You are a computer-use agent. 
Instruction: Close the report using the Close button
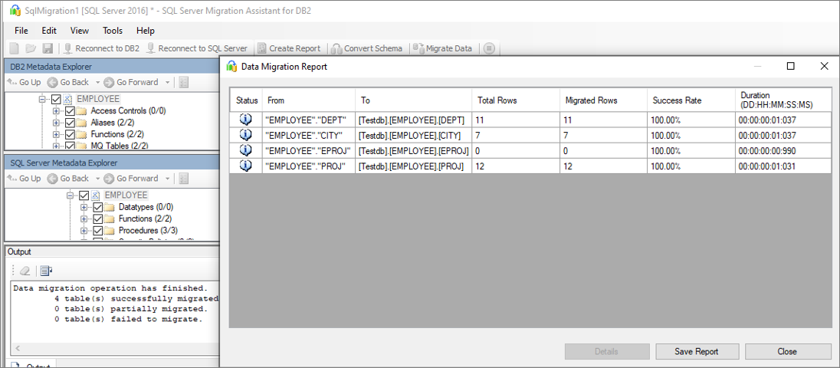click(x=787, y=351)
